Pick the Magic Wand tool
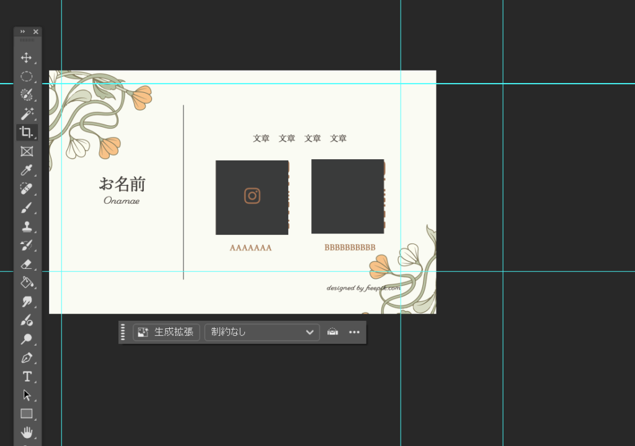 point(27,113)
